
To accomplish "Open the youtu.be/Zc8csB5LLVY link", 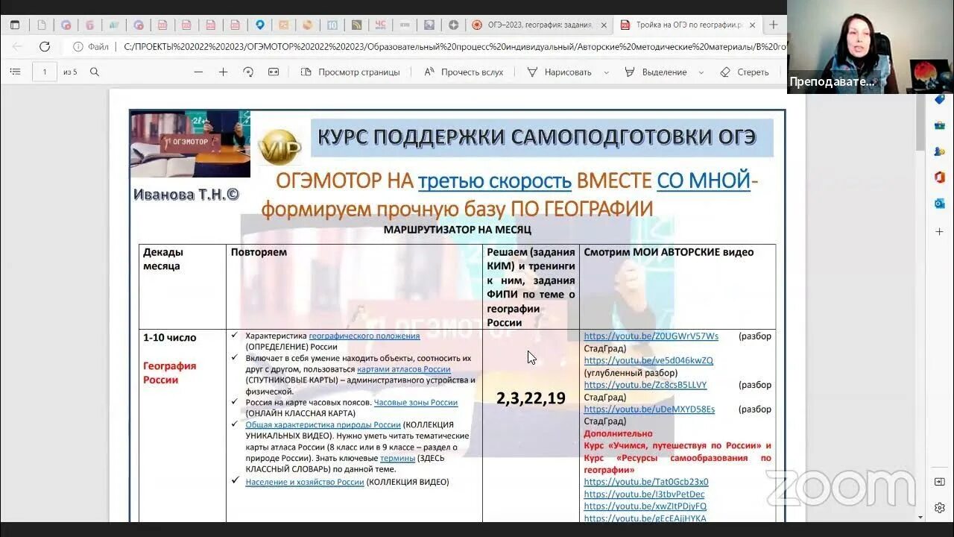I will tap(645, 386).
